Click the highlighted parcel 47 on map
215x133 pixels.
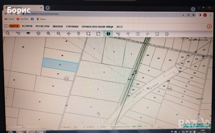point(60,65)
